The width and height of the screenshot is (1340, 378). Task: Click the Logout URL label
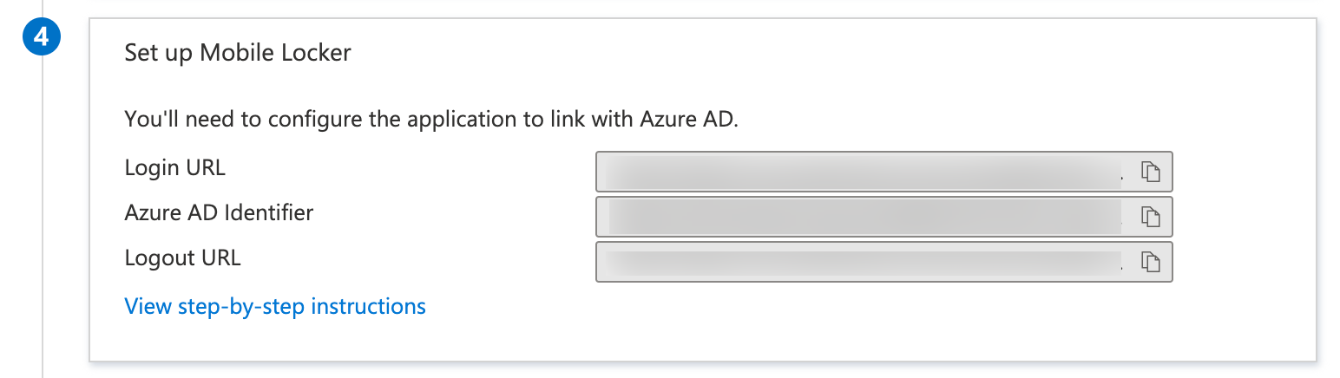182,257
